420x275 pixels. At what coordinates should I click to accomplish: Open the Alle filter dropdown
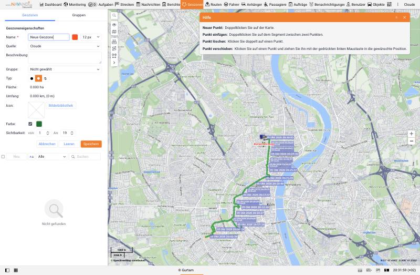pos(51,157)
